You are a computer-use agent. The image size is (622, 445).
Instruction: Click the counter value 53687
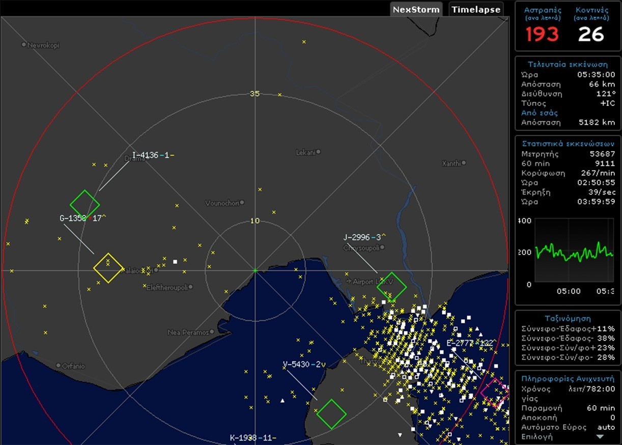click(602, 154)
